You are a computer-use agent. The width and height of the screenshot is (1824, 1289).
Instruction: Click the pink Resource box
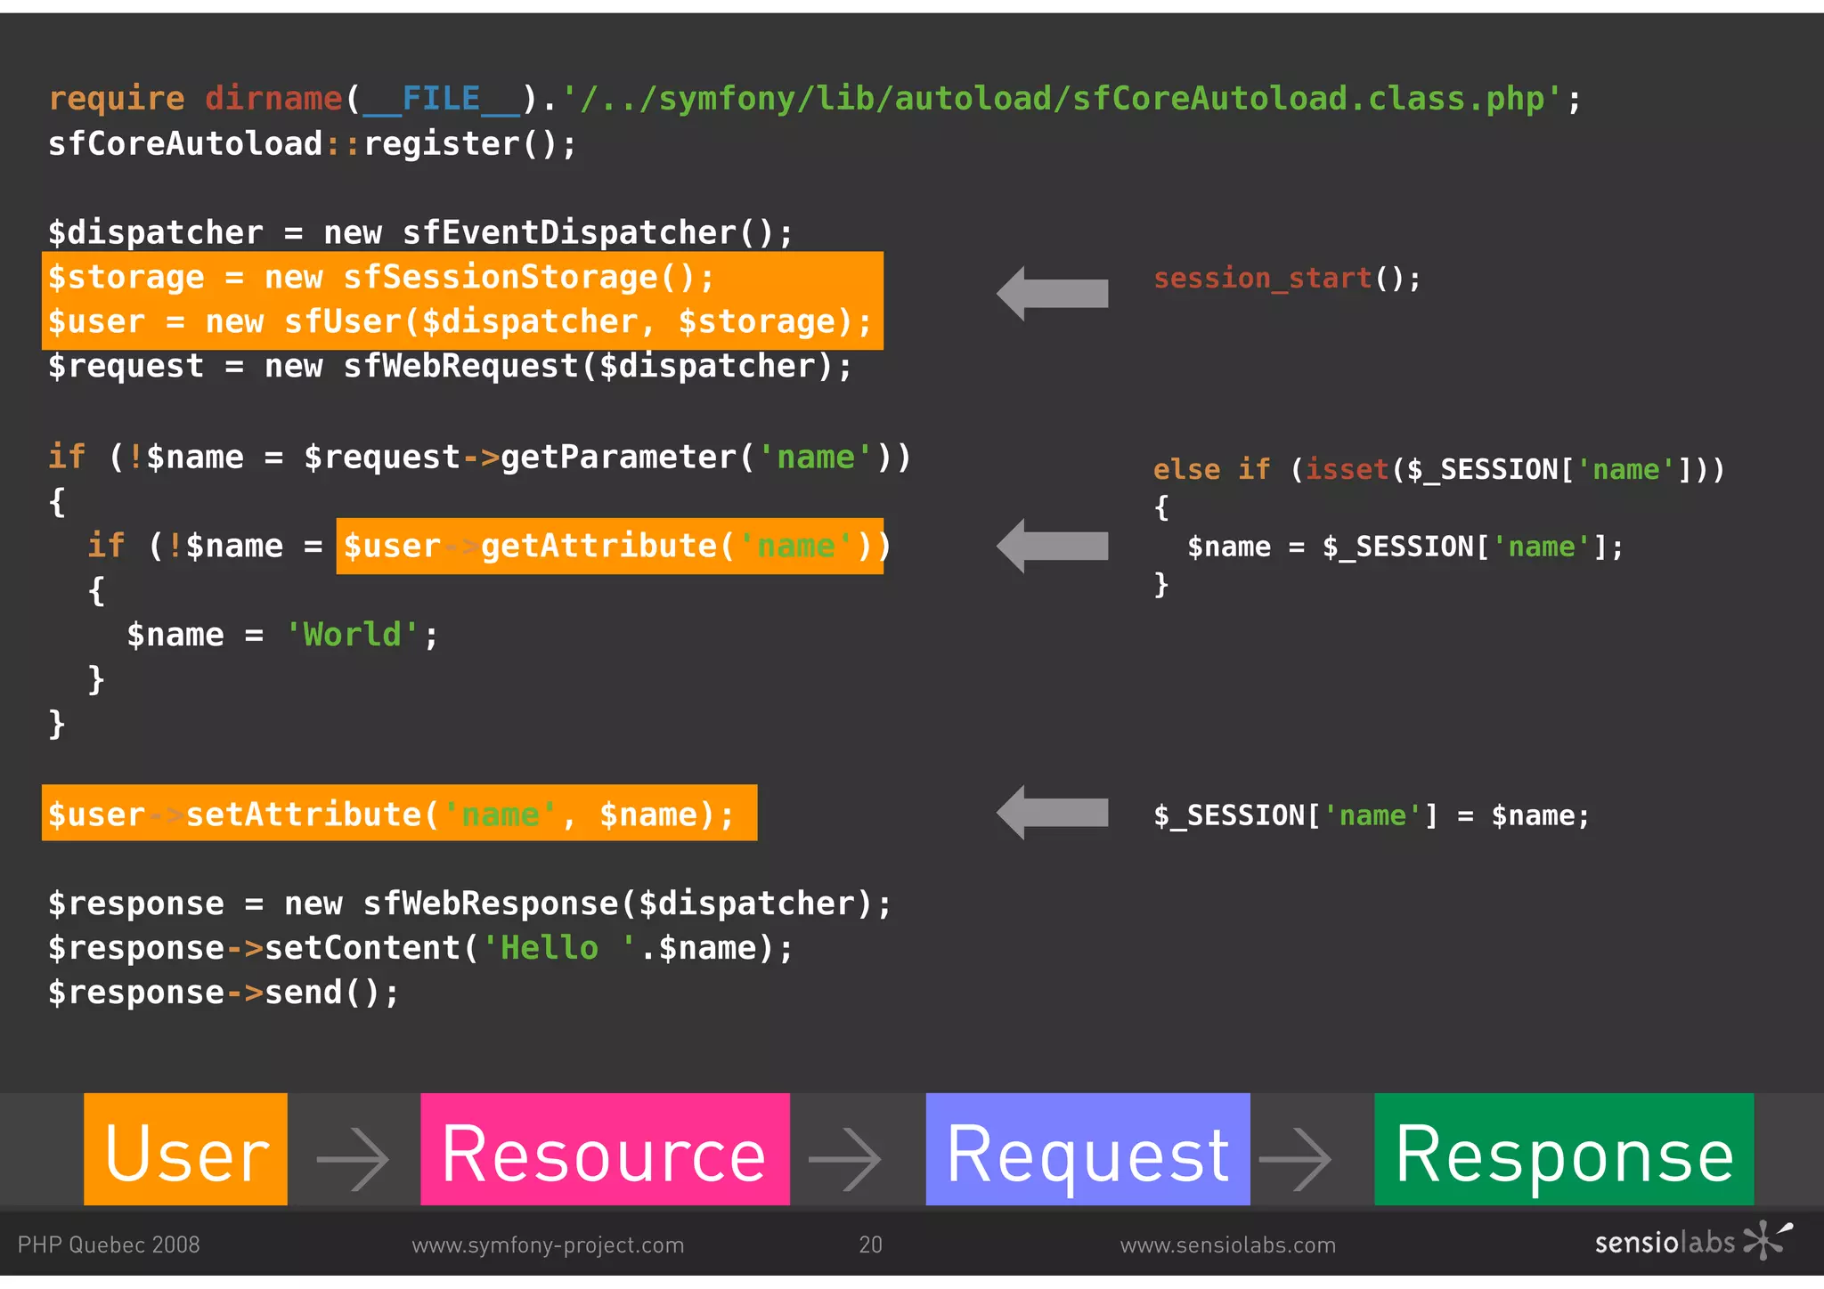pos(605,1148)
